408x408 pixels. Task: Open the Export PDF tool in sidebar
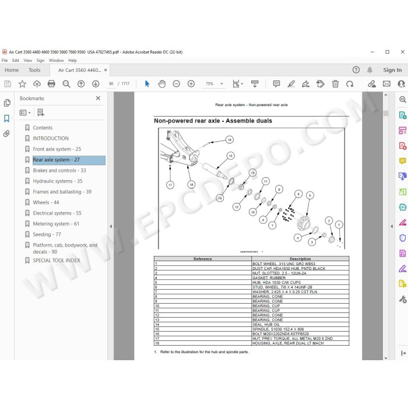[x=402, y=115]
